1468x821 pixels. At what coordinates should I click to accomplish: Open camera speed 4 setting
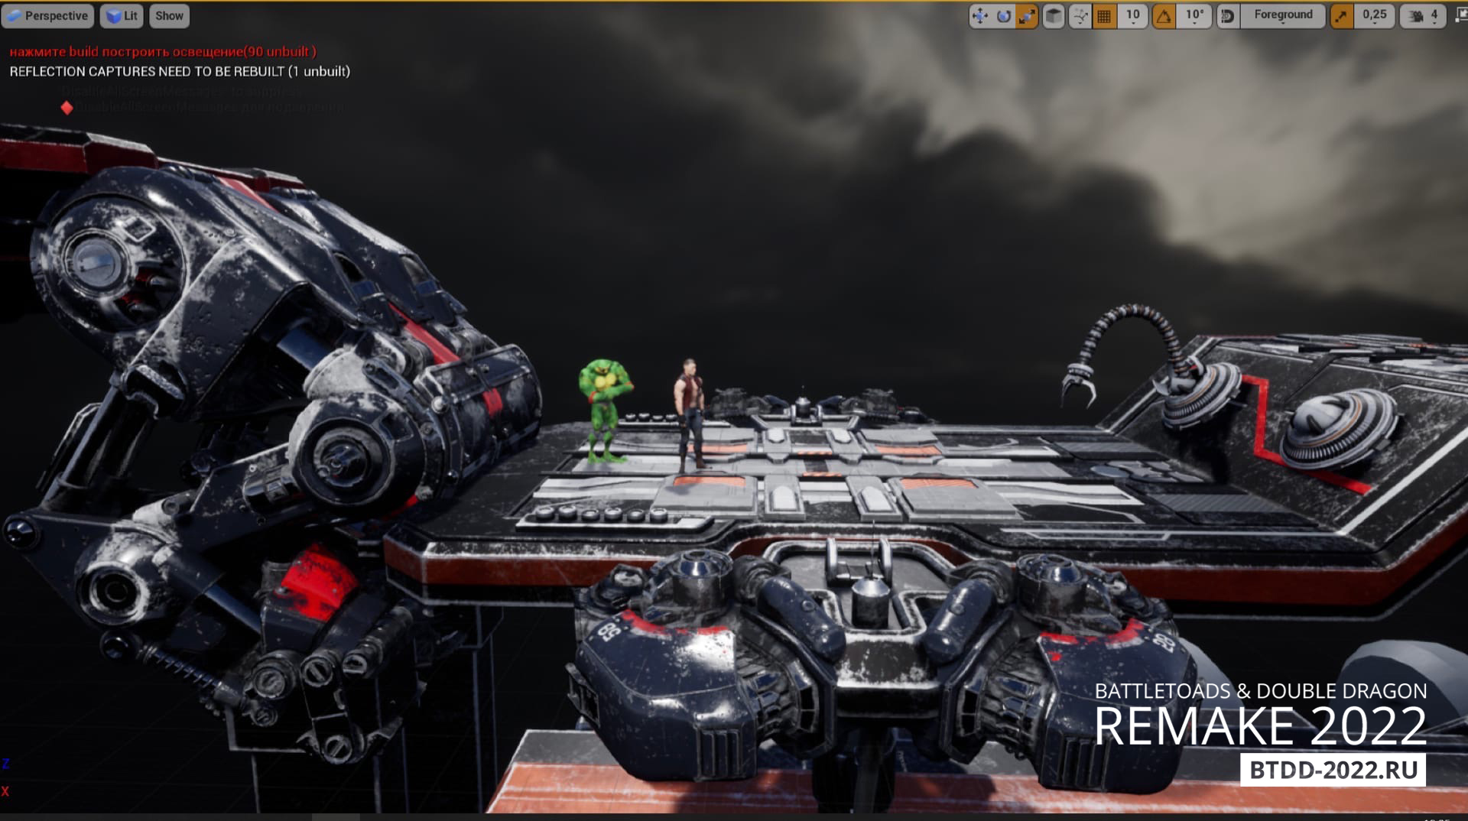point(1423,15)
